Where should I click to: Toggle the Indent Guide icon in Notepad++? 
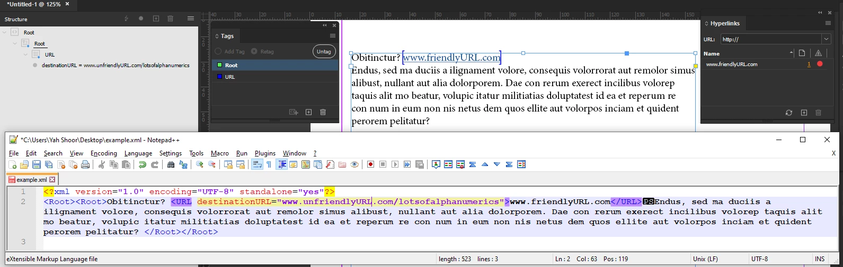(x=282, y=164)
